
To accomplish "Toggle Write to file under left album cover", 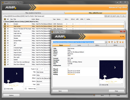I will (x=5, y=89).
